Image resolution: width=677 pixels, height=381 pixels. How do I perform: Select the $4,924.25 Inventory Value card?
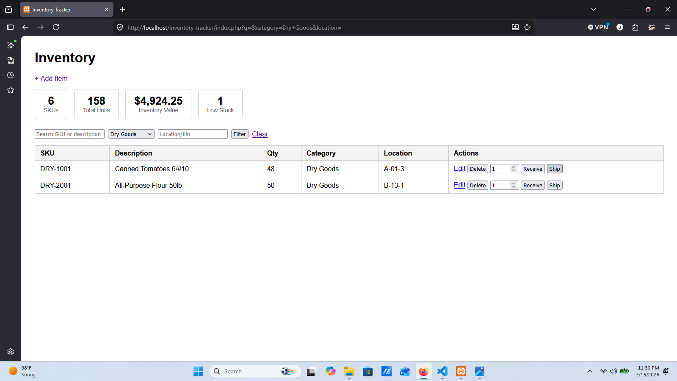point(158,104)
